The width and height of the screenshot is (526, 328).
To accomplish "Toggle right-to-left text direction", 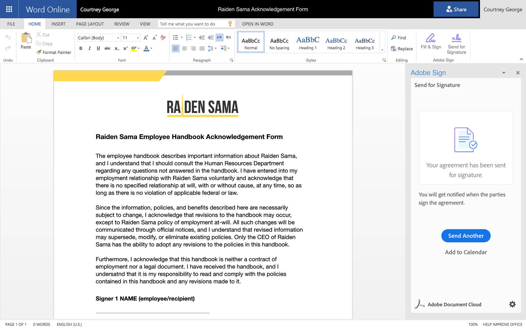I will pos(228,37).
